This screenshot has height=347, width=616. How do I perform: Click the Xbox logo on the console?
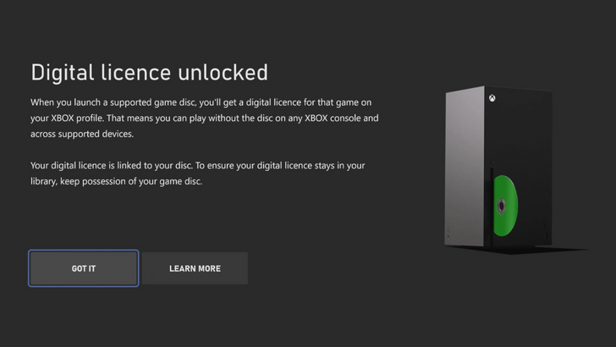pyautogui.click(x=492, y=98)
